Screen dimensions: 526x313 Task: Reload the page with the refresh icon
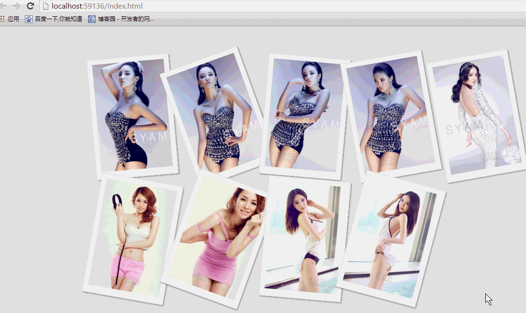[30, 6]
